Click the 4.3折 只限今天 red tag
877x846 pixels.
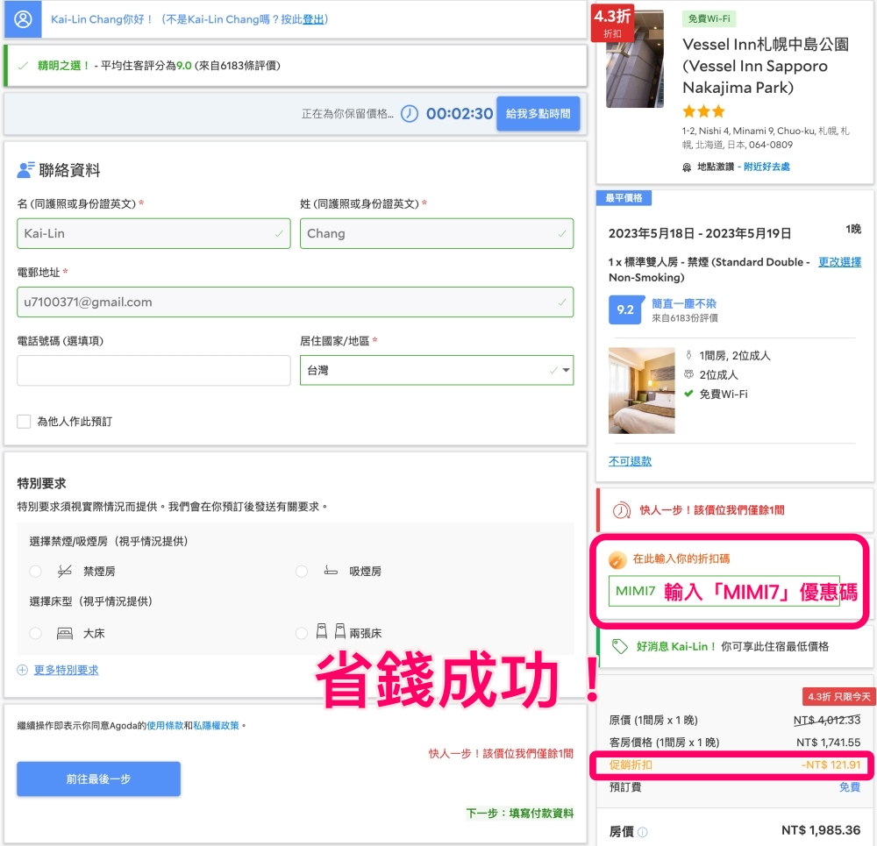839,697
